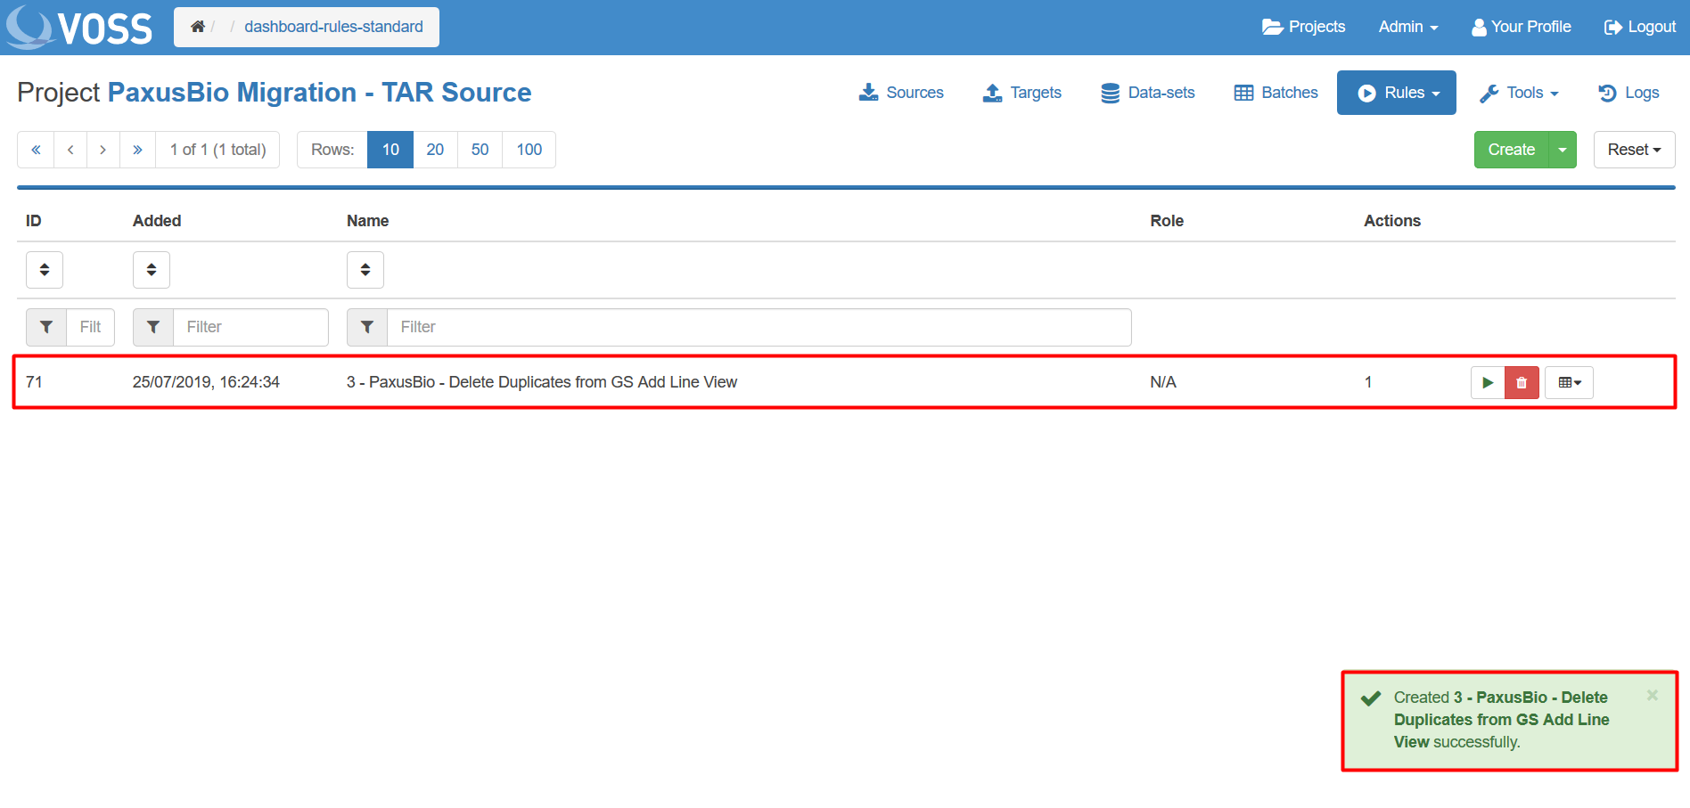Switch to the Batches tab
The image size is (1690, 808).
pyautogui.click(x=1276, y=93)
